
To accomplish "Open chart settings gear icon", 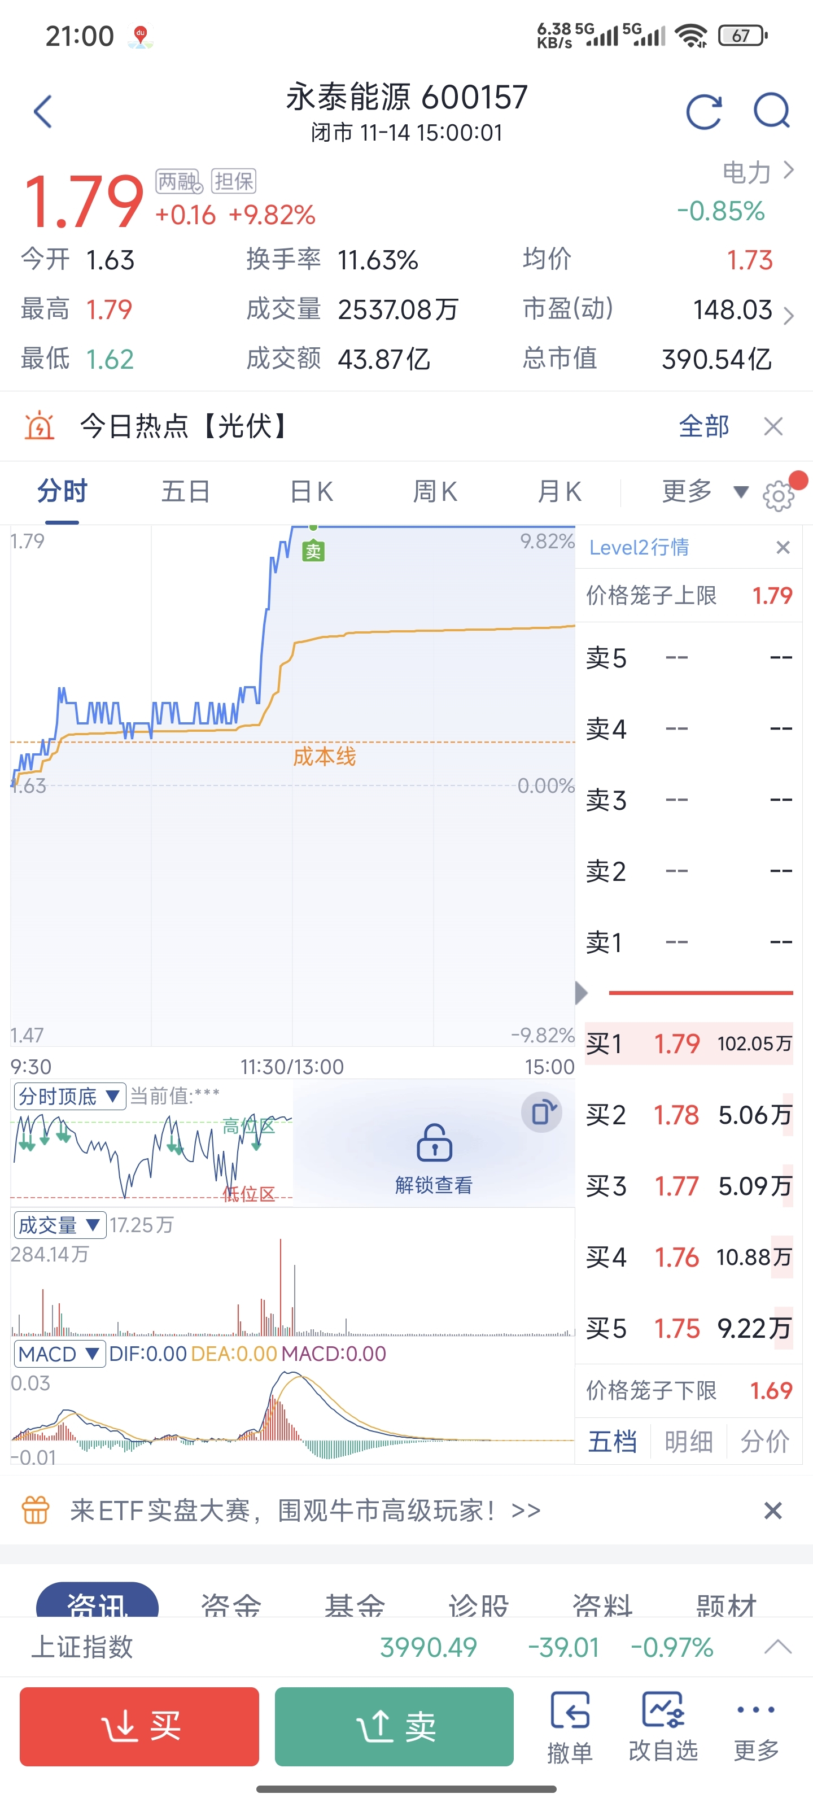I will [779, 496].
